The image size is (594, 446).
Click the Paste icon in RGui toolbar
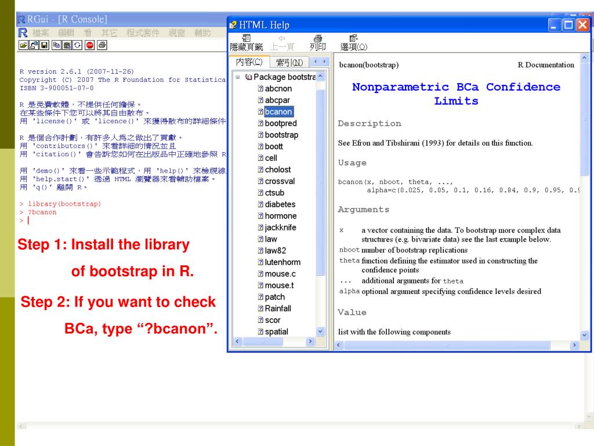point(67,45)
